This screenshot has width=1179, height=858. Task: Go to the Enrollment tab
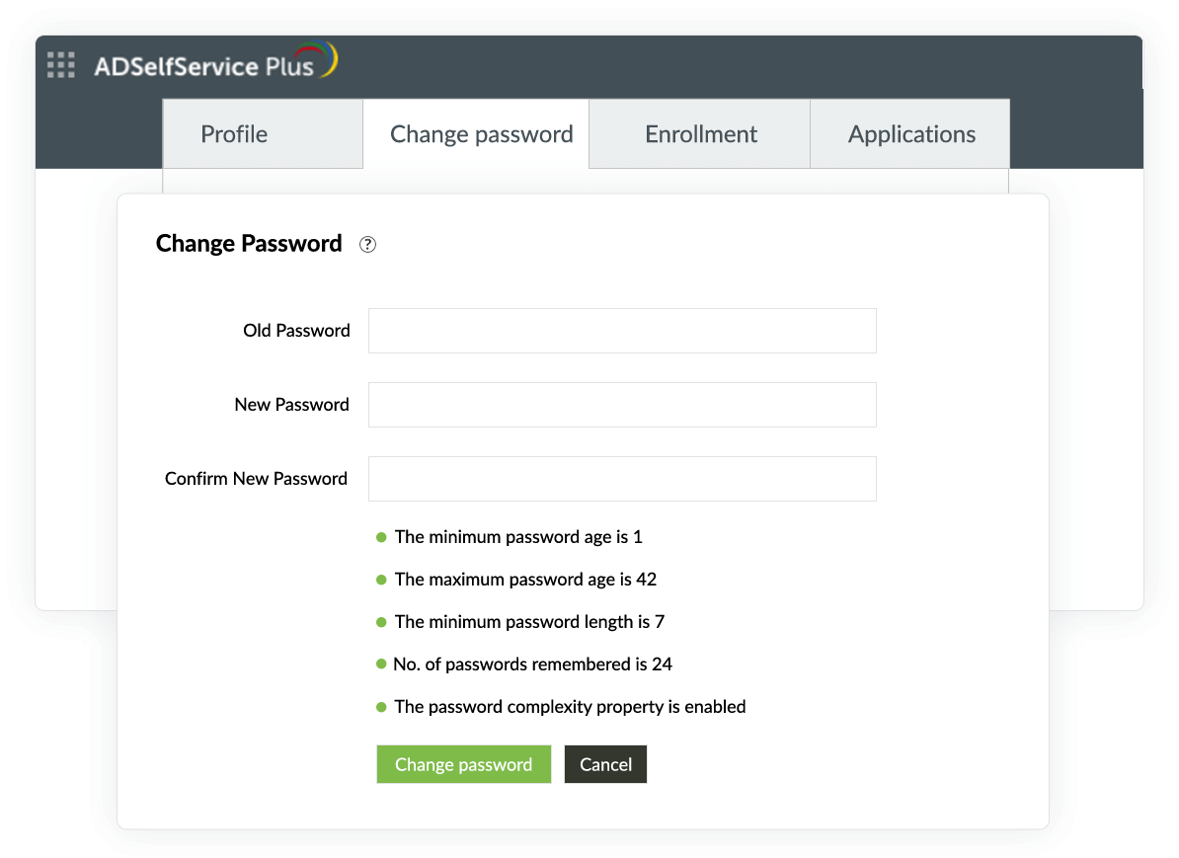point(701,134)
